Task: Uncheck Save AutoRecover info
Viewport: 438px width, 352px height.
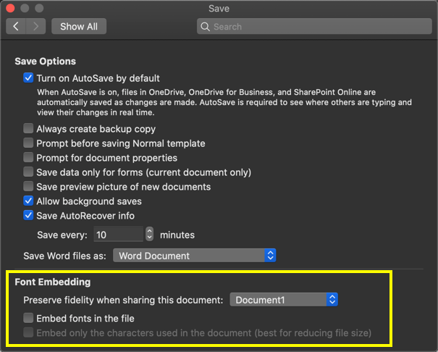Action: [x=29, y=215]
